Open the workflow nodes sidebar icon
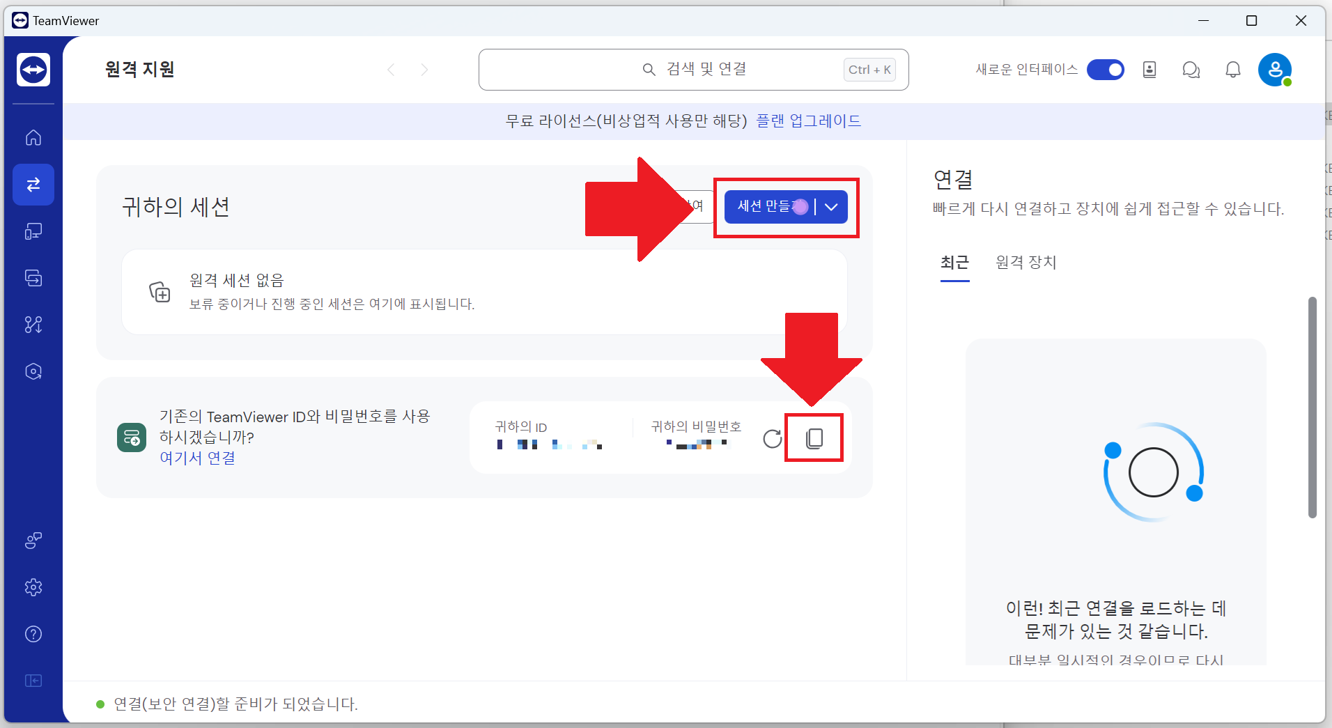The image size is (1332, 728). pos(33,325)
